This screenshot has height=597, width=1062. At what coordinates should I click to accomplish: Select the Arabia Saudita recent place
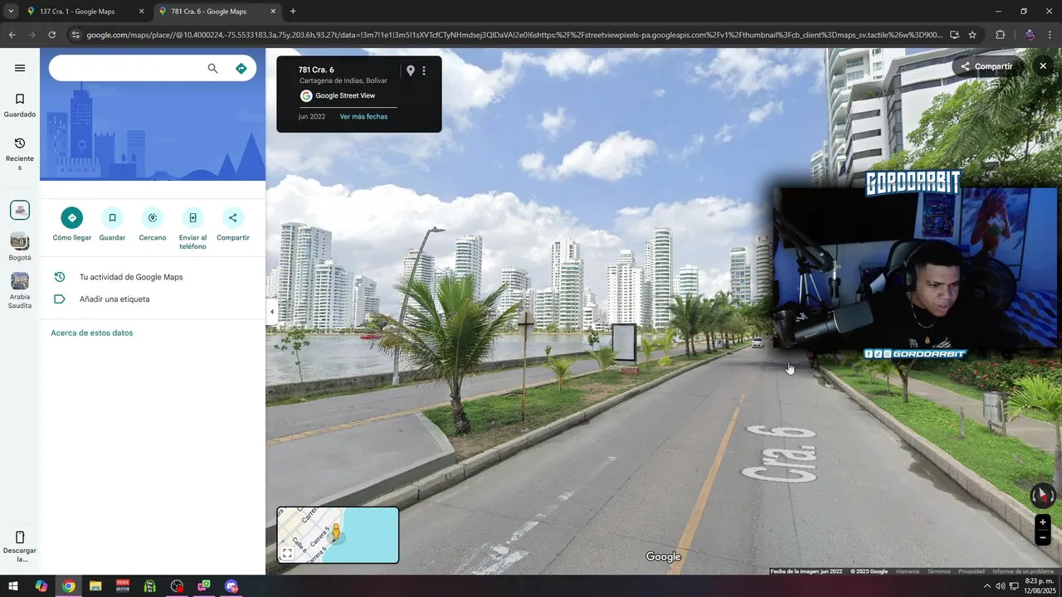[20, 290]
